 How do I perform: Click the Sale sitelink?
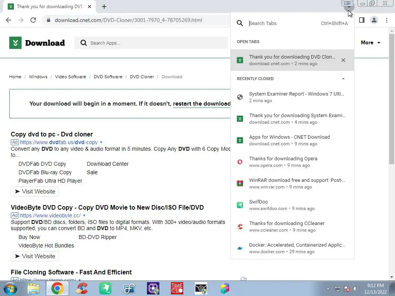(x=92, y=172)
